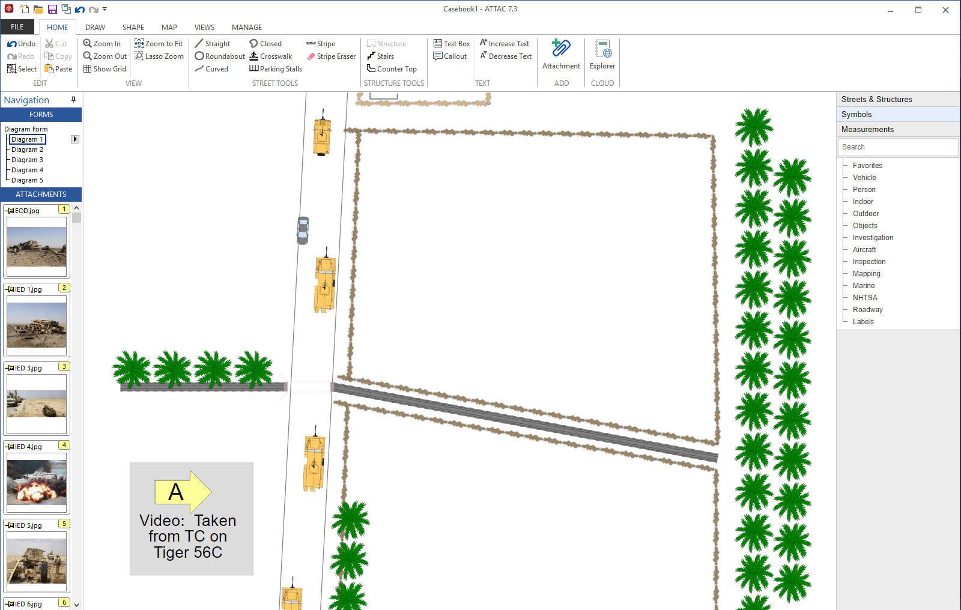Activate the Select tool

(x=22, y=68)
